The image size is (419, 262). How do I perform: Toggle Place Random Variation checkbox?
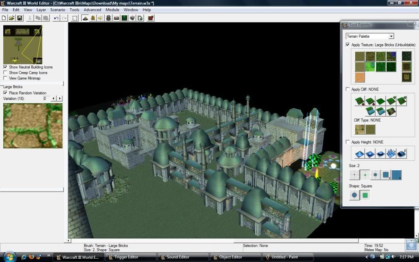[x=5, y=93]
